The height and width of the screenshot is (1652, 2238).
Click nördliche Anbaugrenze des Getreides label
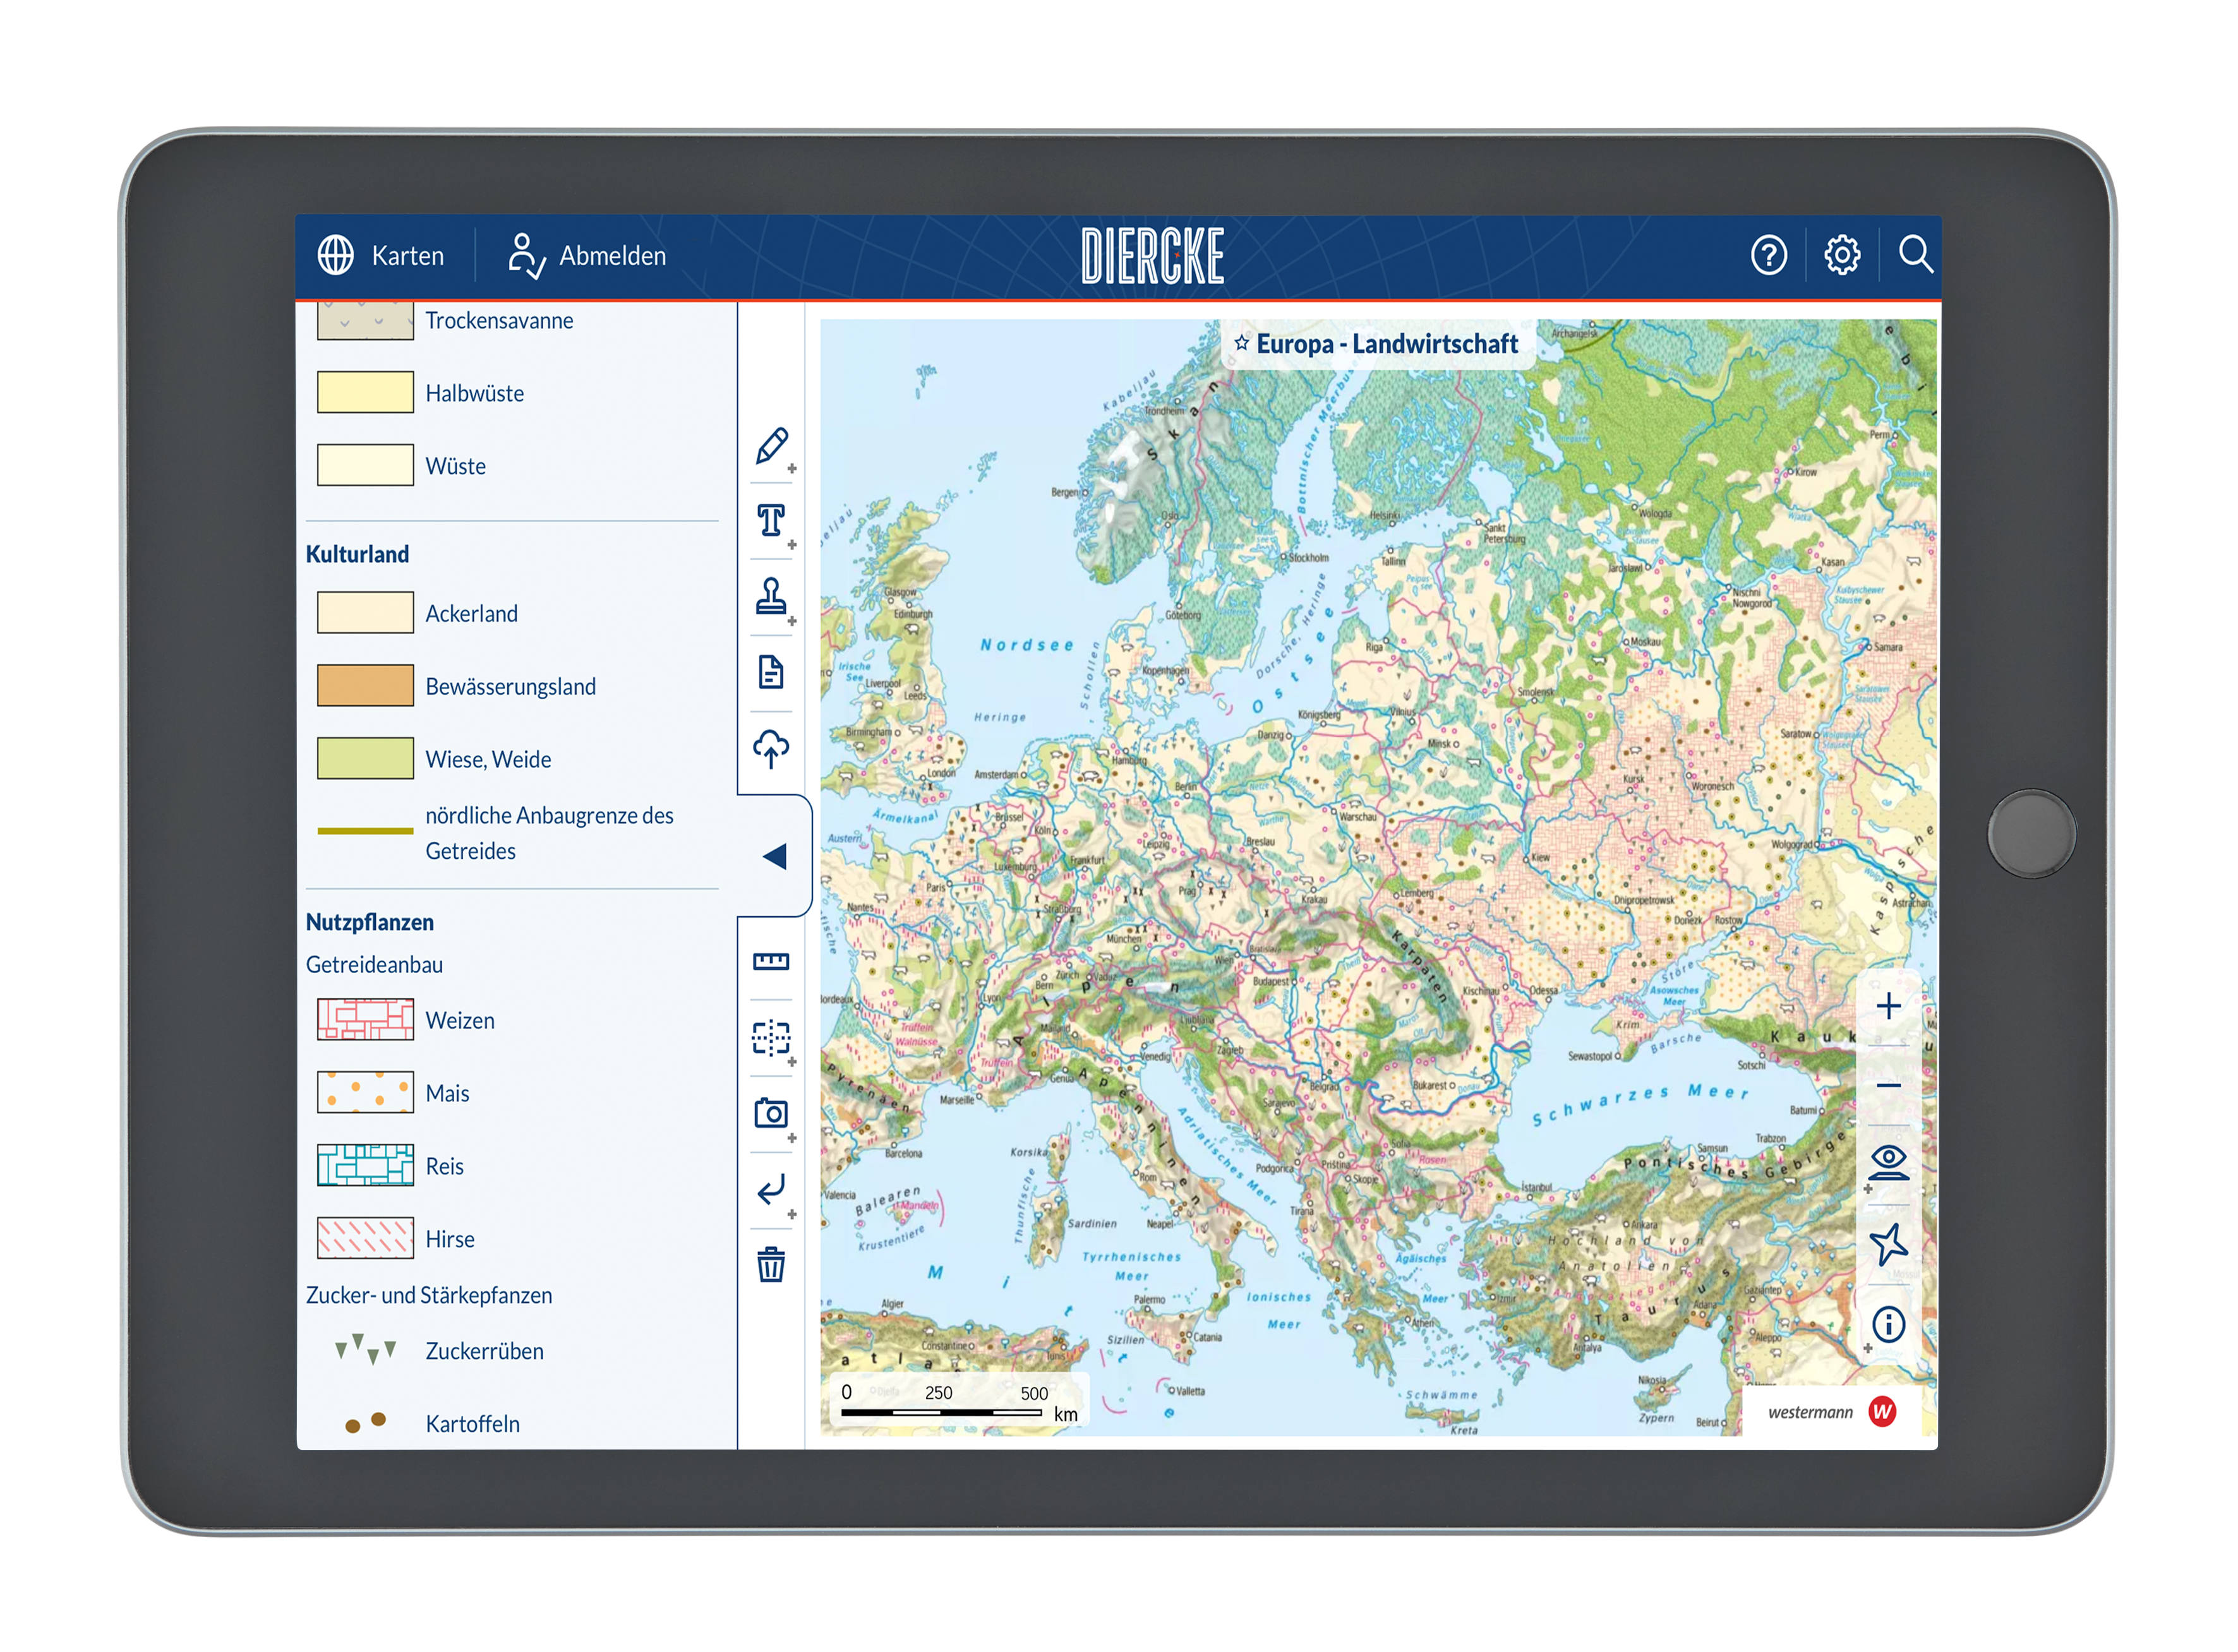[549, 833]
